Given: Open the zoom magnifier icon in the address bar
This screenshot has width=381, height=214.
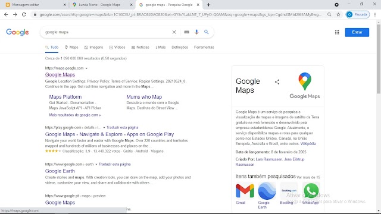Looking at the screenshot, I should tap(329, 14).
